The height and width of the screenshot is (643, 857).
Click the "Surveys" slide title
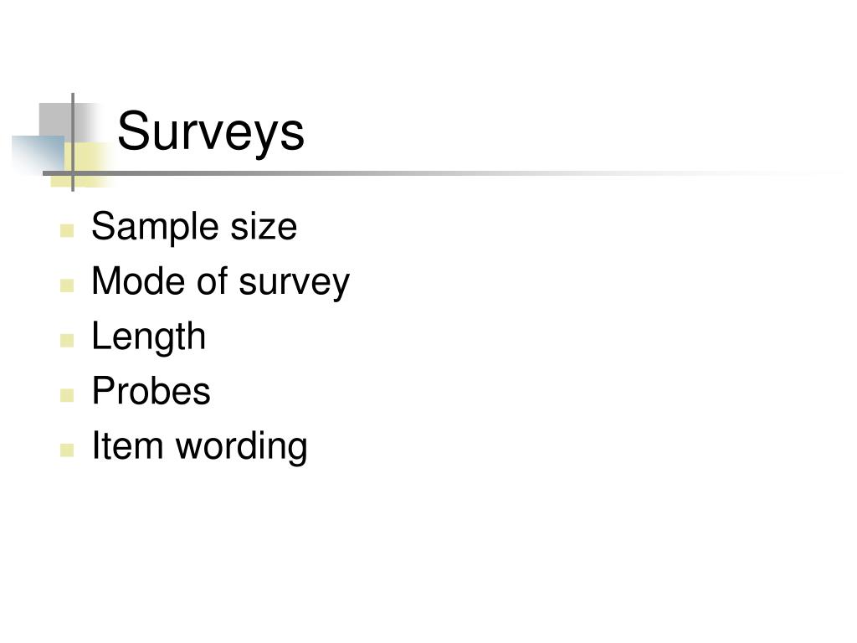click(211, 131)
